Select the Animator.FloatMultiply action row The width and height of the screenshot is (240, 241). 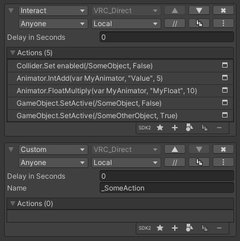click(x=120, y=91)
